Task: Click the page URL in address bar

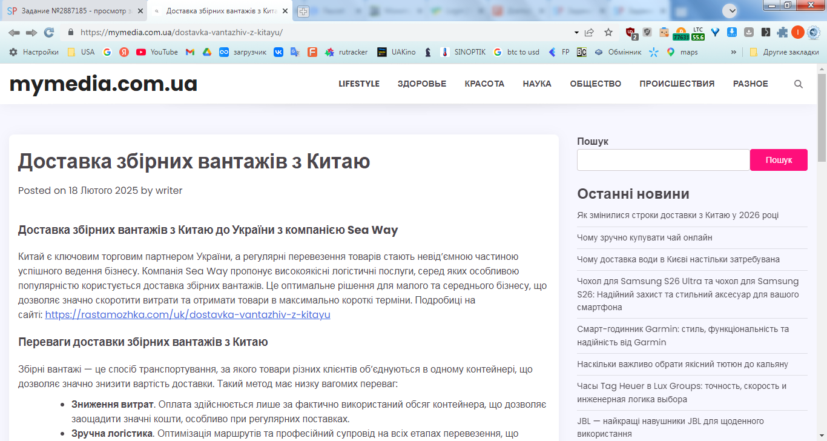Action: [182, 33]
